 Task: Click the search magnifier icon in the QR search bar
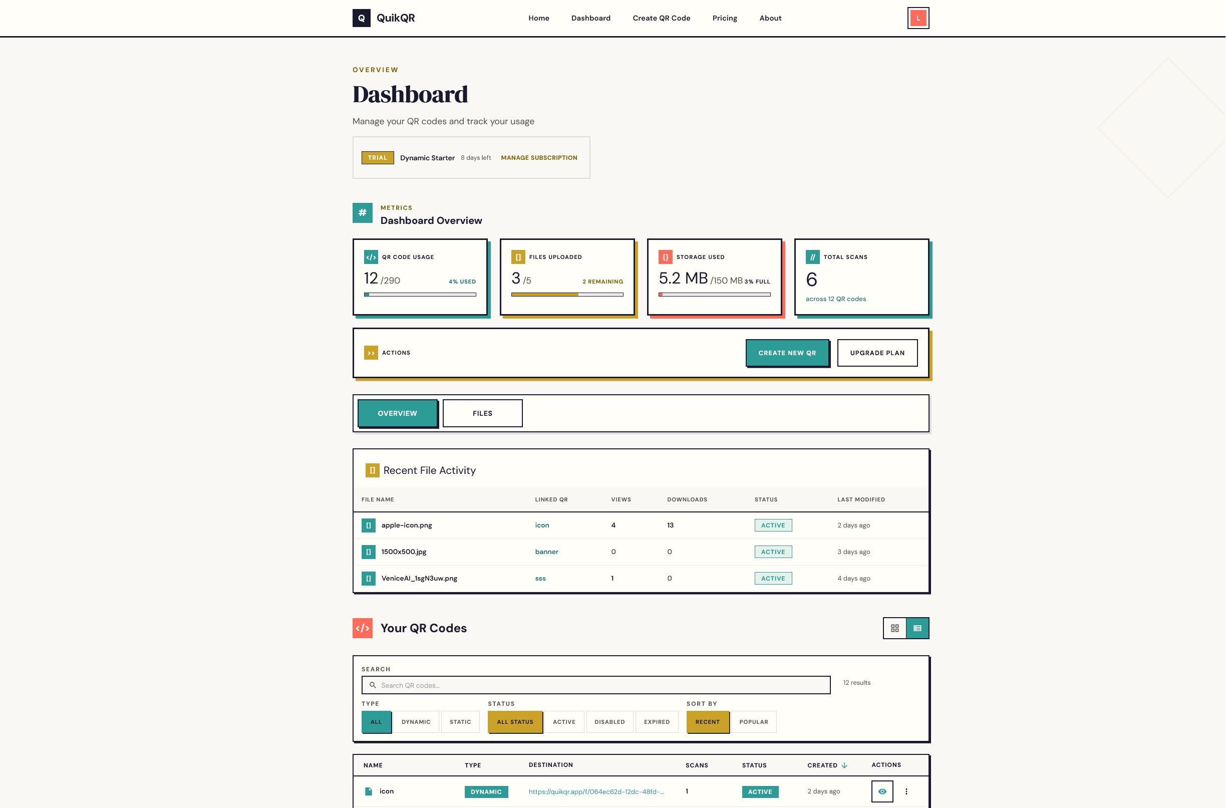coord(373,685)
